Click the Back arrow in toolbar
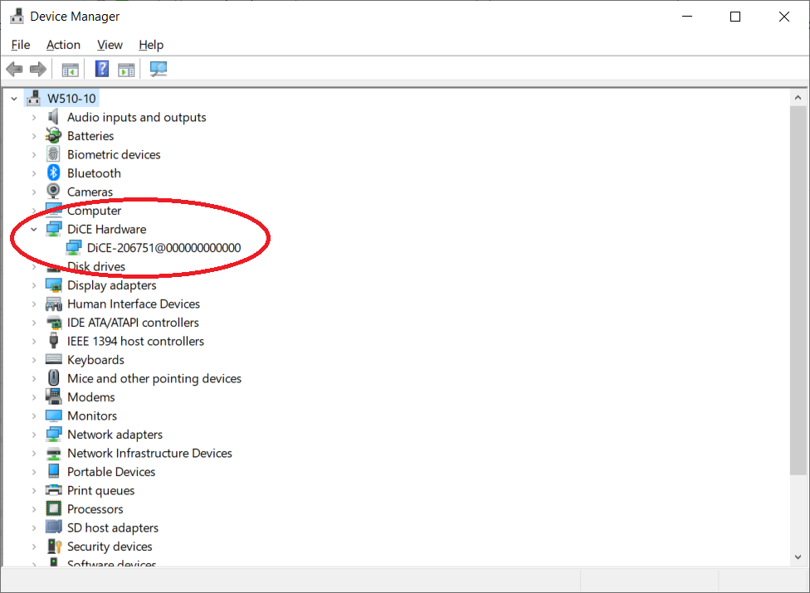Screen dimensions: 810x593 point(14,70)
